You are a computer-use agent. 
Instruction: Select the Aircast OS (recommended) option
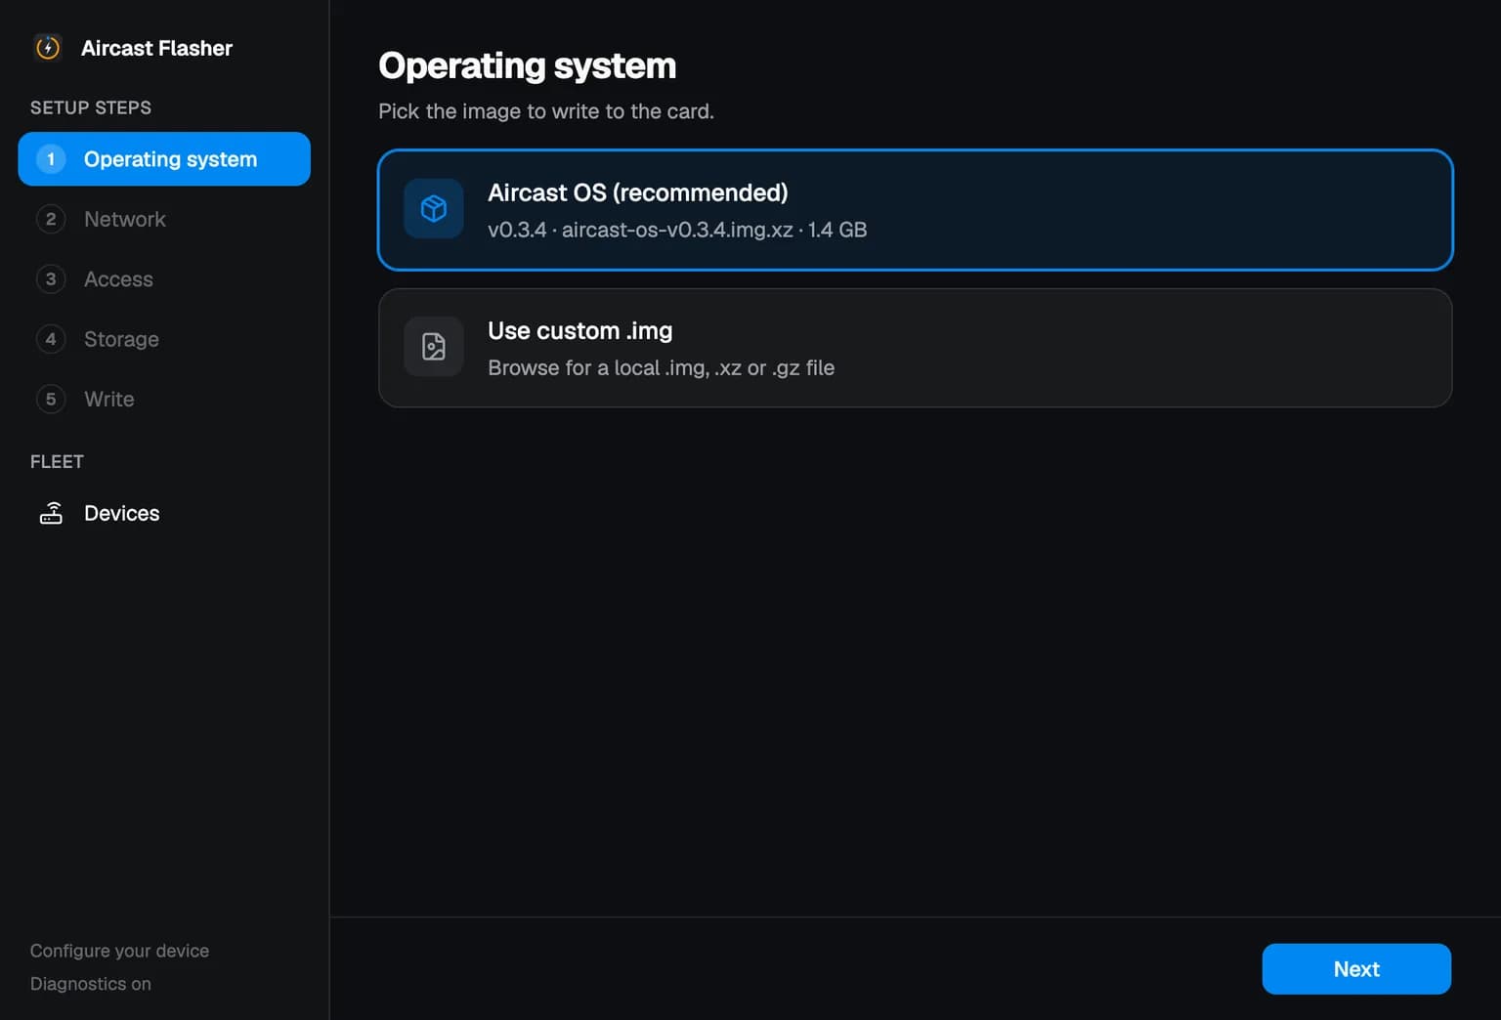[915, 210]
